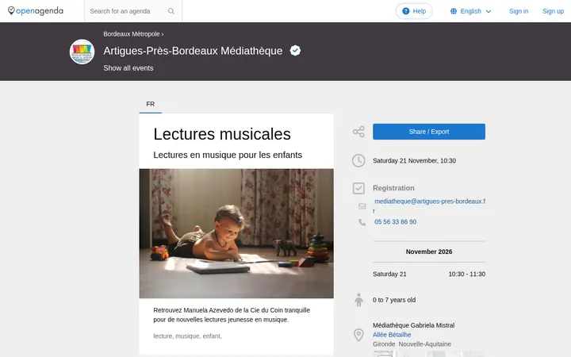Click the Gironde Nouvelle-Aquitaine region text

click(x=412, y=344)
